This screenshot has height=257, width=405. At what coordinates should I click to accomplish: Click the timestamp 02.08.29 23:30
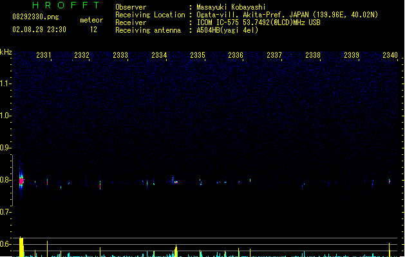pyautogui.click(x=39, y=30)
